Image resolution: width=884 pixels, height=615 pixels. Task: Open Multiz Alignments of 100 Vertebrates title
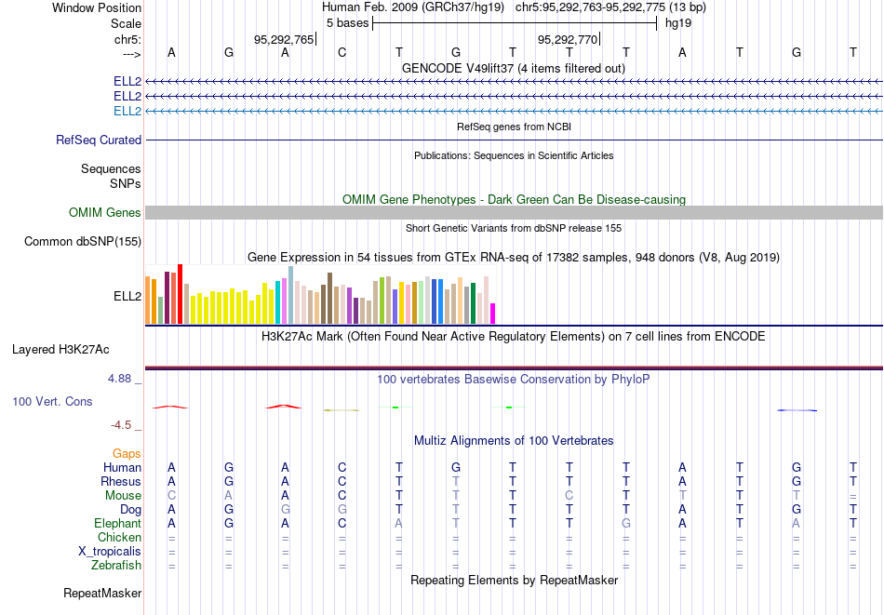pyautogui.click(x=514, y=441)
